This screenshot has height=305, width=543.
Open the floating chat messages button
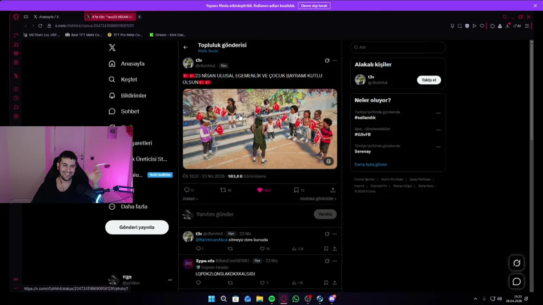click(517, 282)
